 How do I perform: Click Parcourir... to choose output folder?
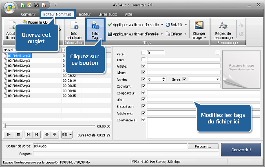click(x=203, y=146)
